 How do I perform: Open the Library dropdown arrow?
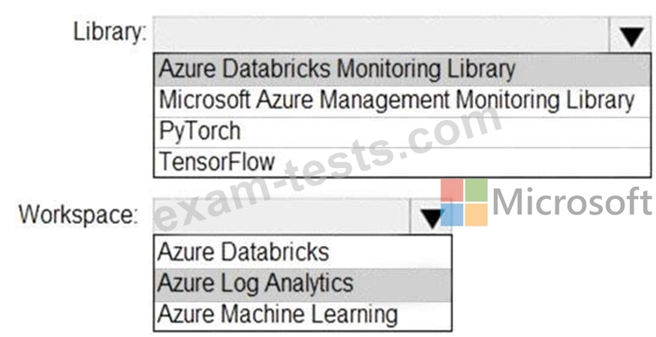click(630, 35)
